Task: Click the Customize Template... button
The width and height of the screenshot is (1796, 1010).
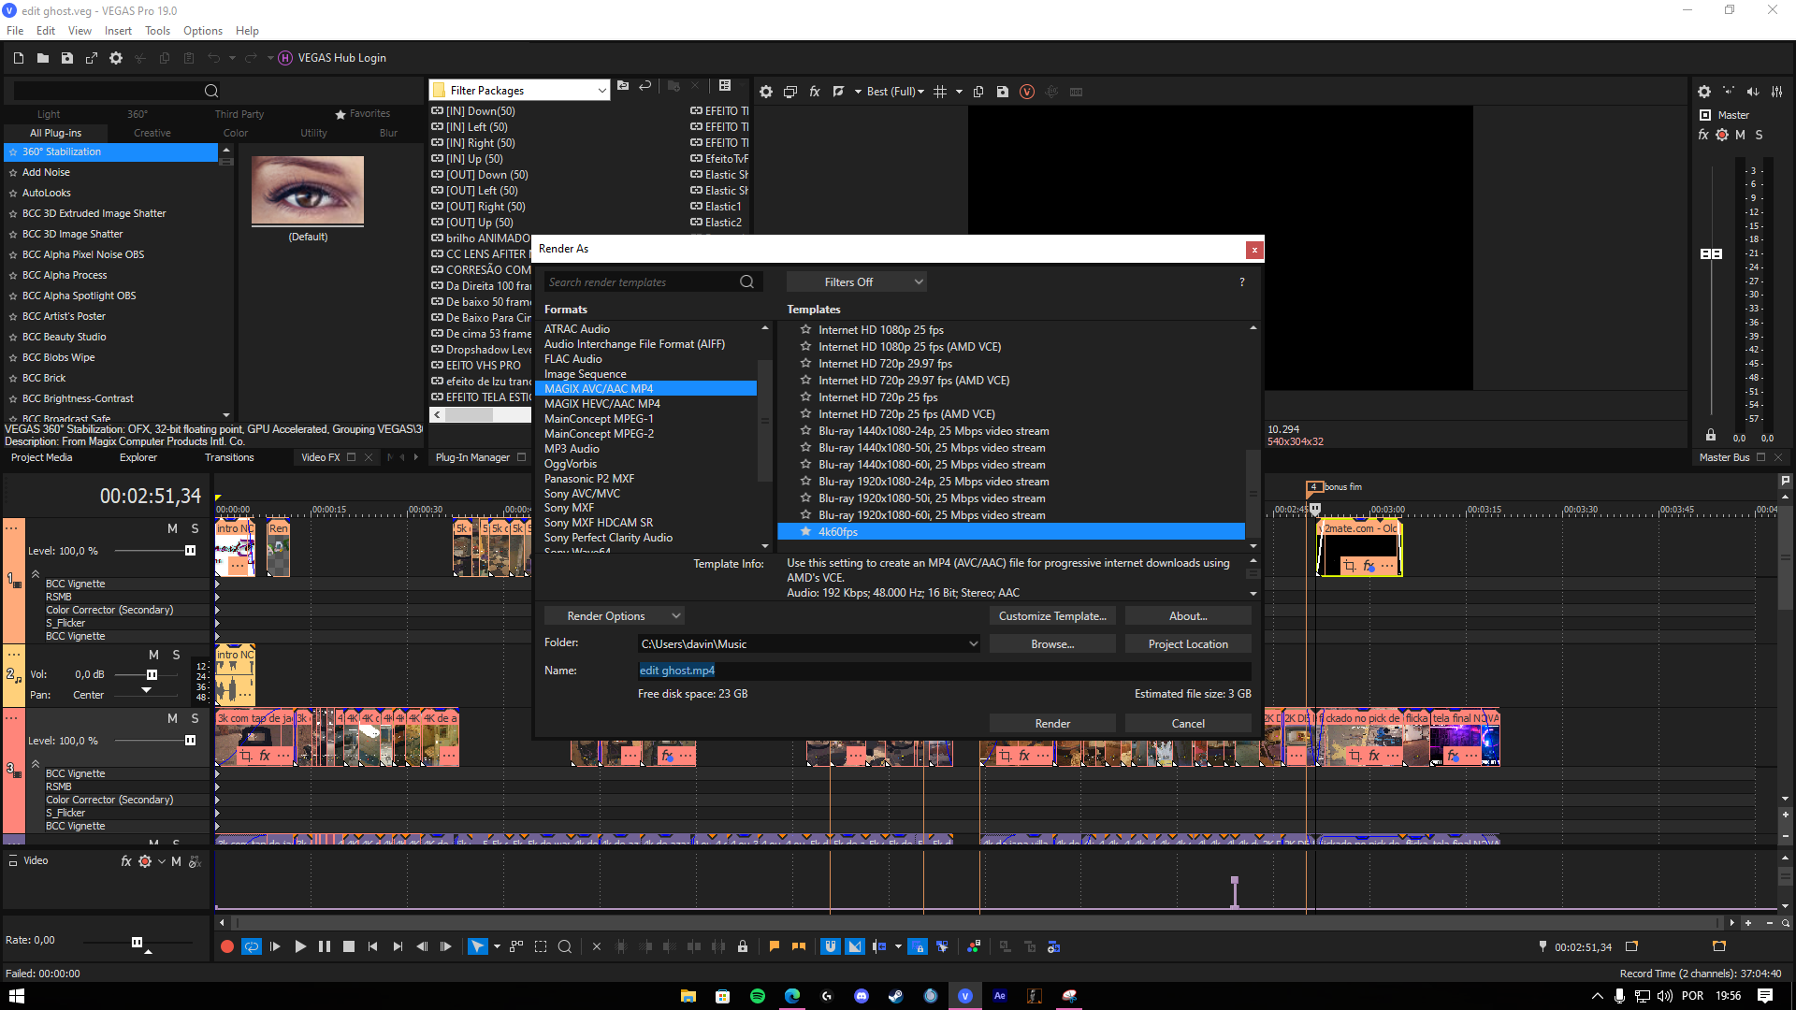Action: 1052,615
